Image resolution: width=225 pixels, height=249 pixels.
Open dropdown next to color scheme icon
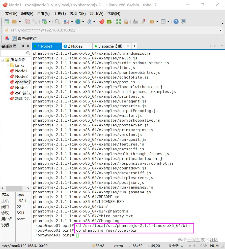tap(72, 22)
